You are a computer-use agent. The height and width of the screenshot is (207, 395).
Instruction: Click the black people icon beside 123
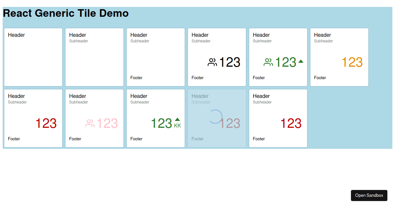(212, 62)
